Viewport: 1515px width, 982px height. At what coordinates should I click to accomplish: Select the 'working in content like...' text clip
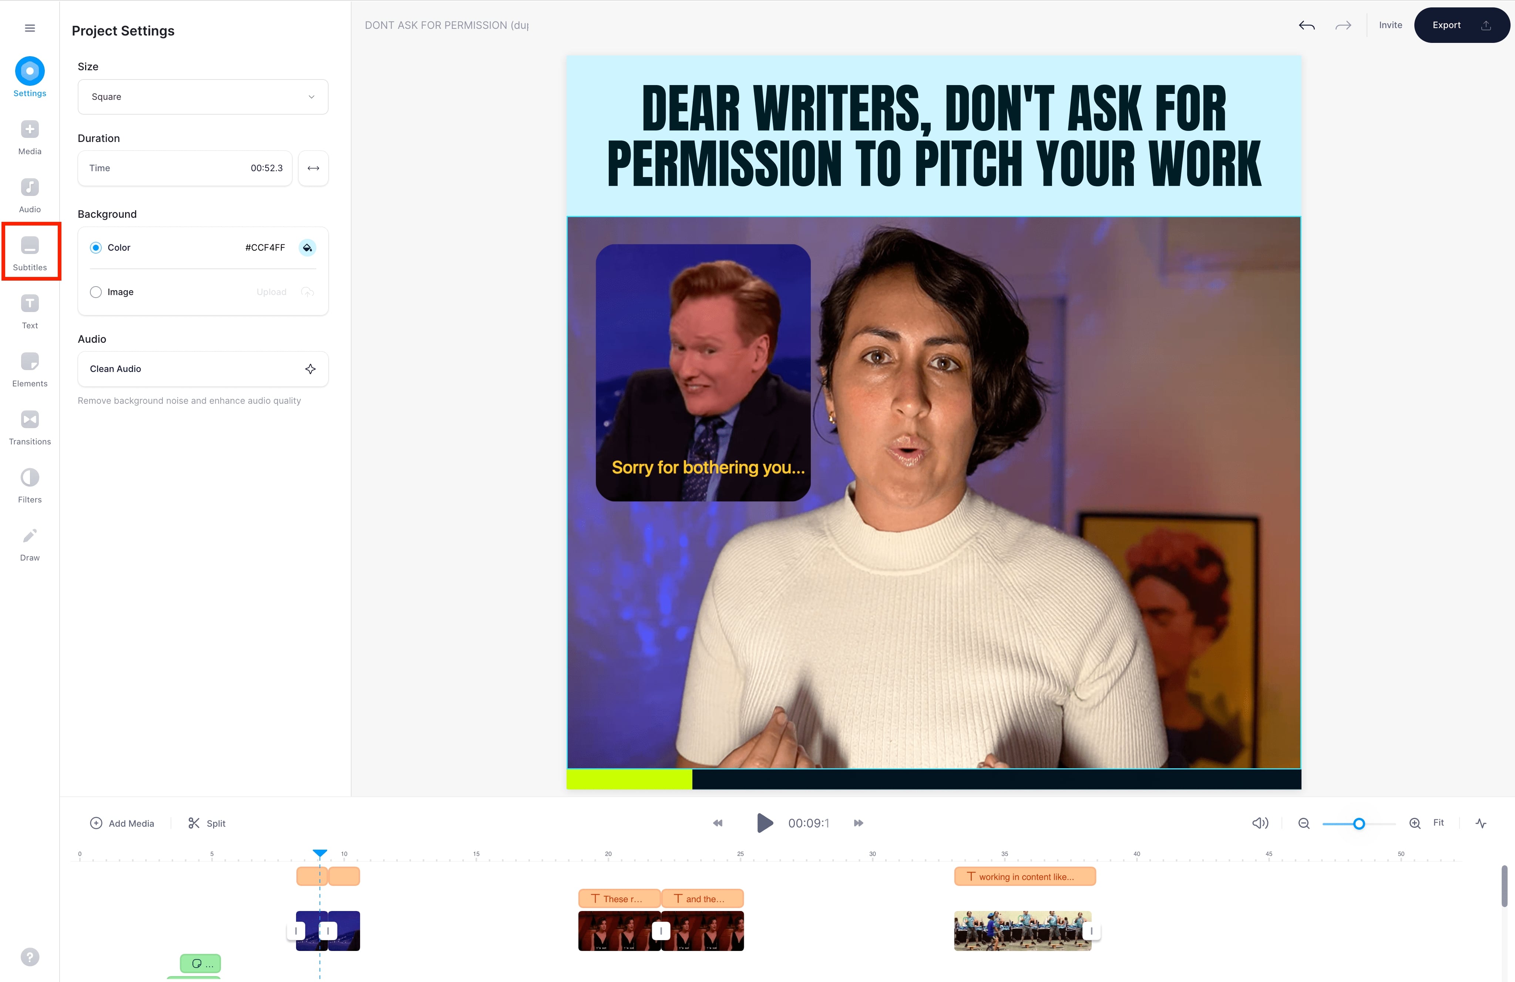point(1025,876)
